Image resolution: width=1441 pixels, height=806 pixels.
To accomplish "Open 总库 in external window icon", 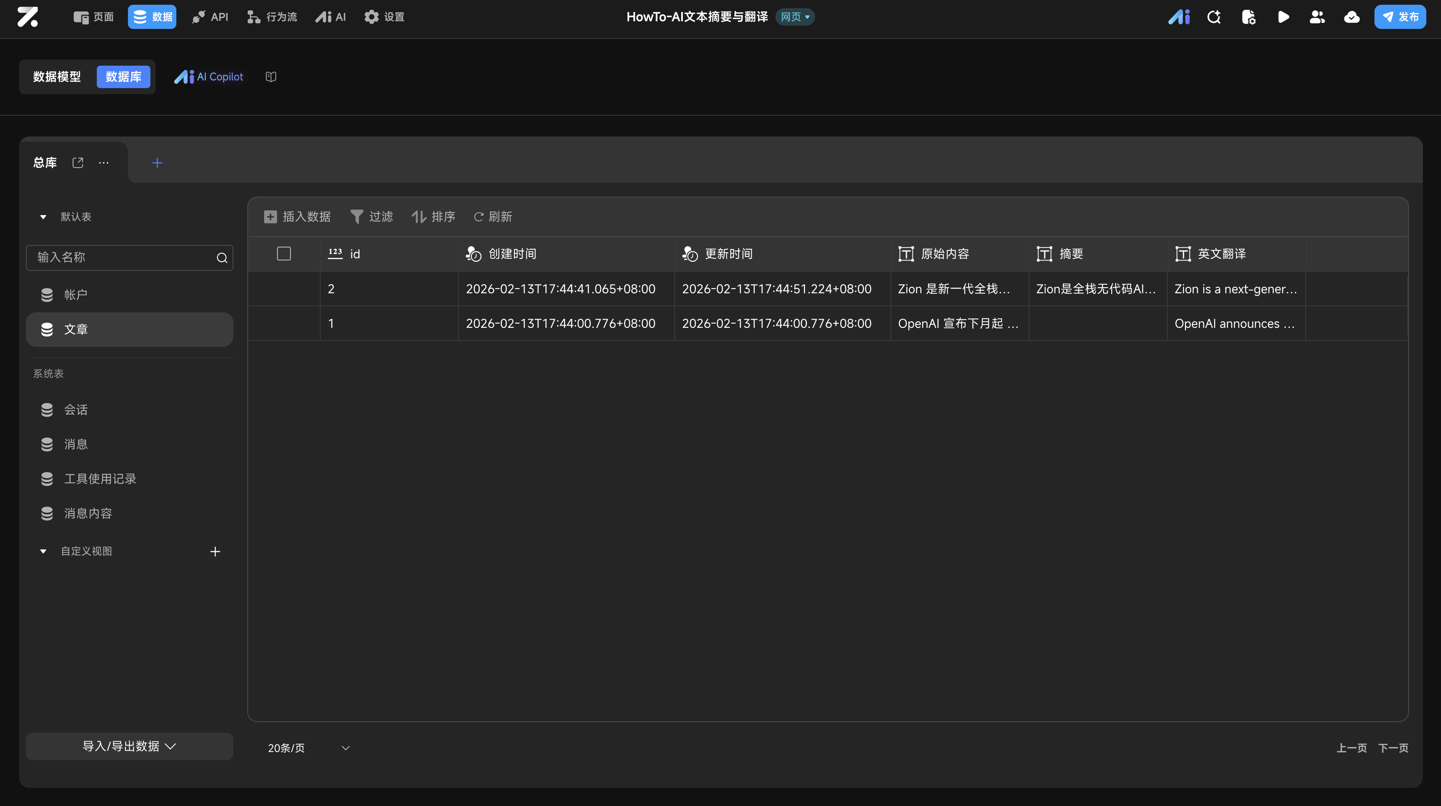I will coord(78,163).
